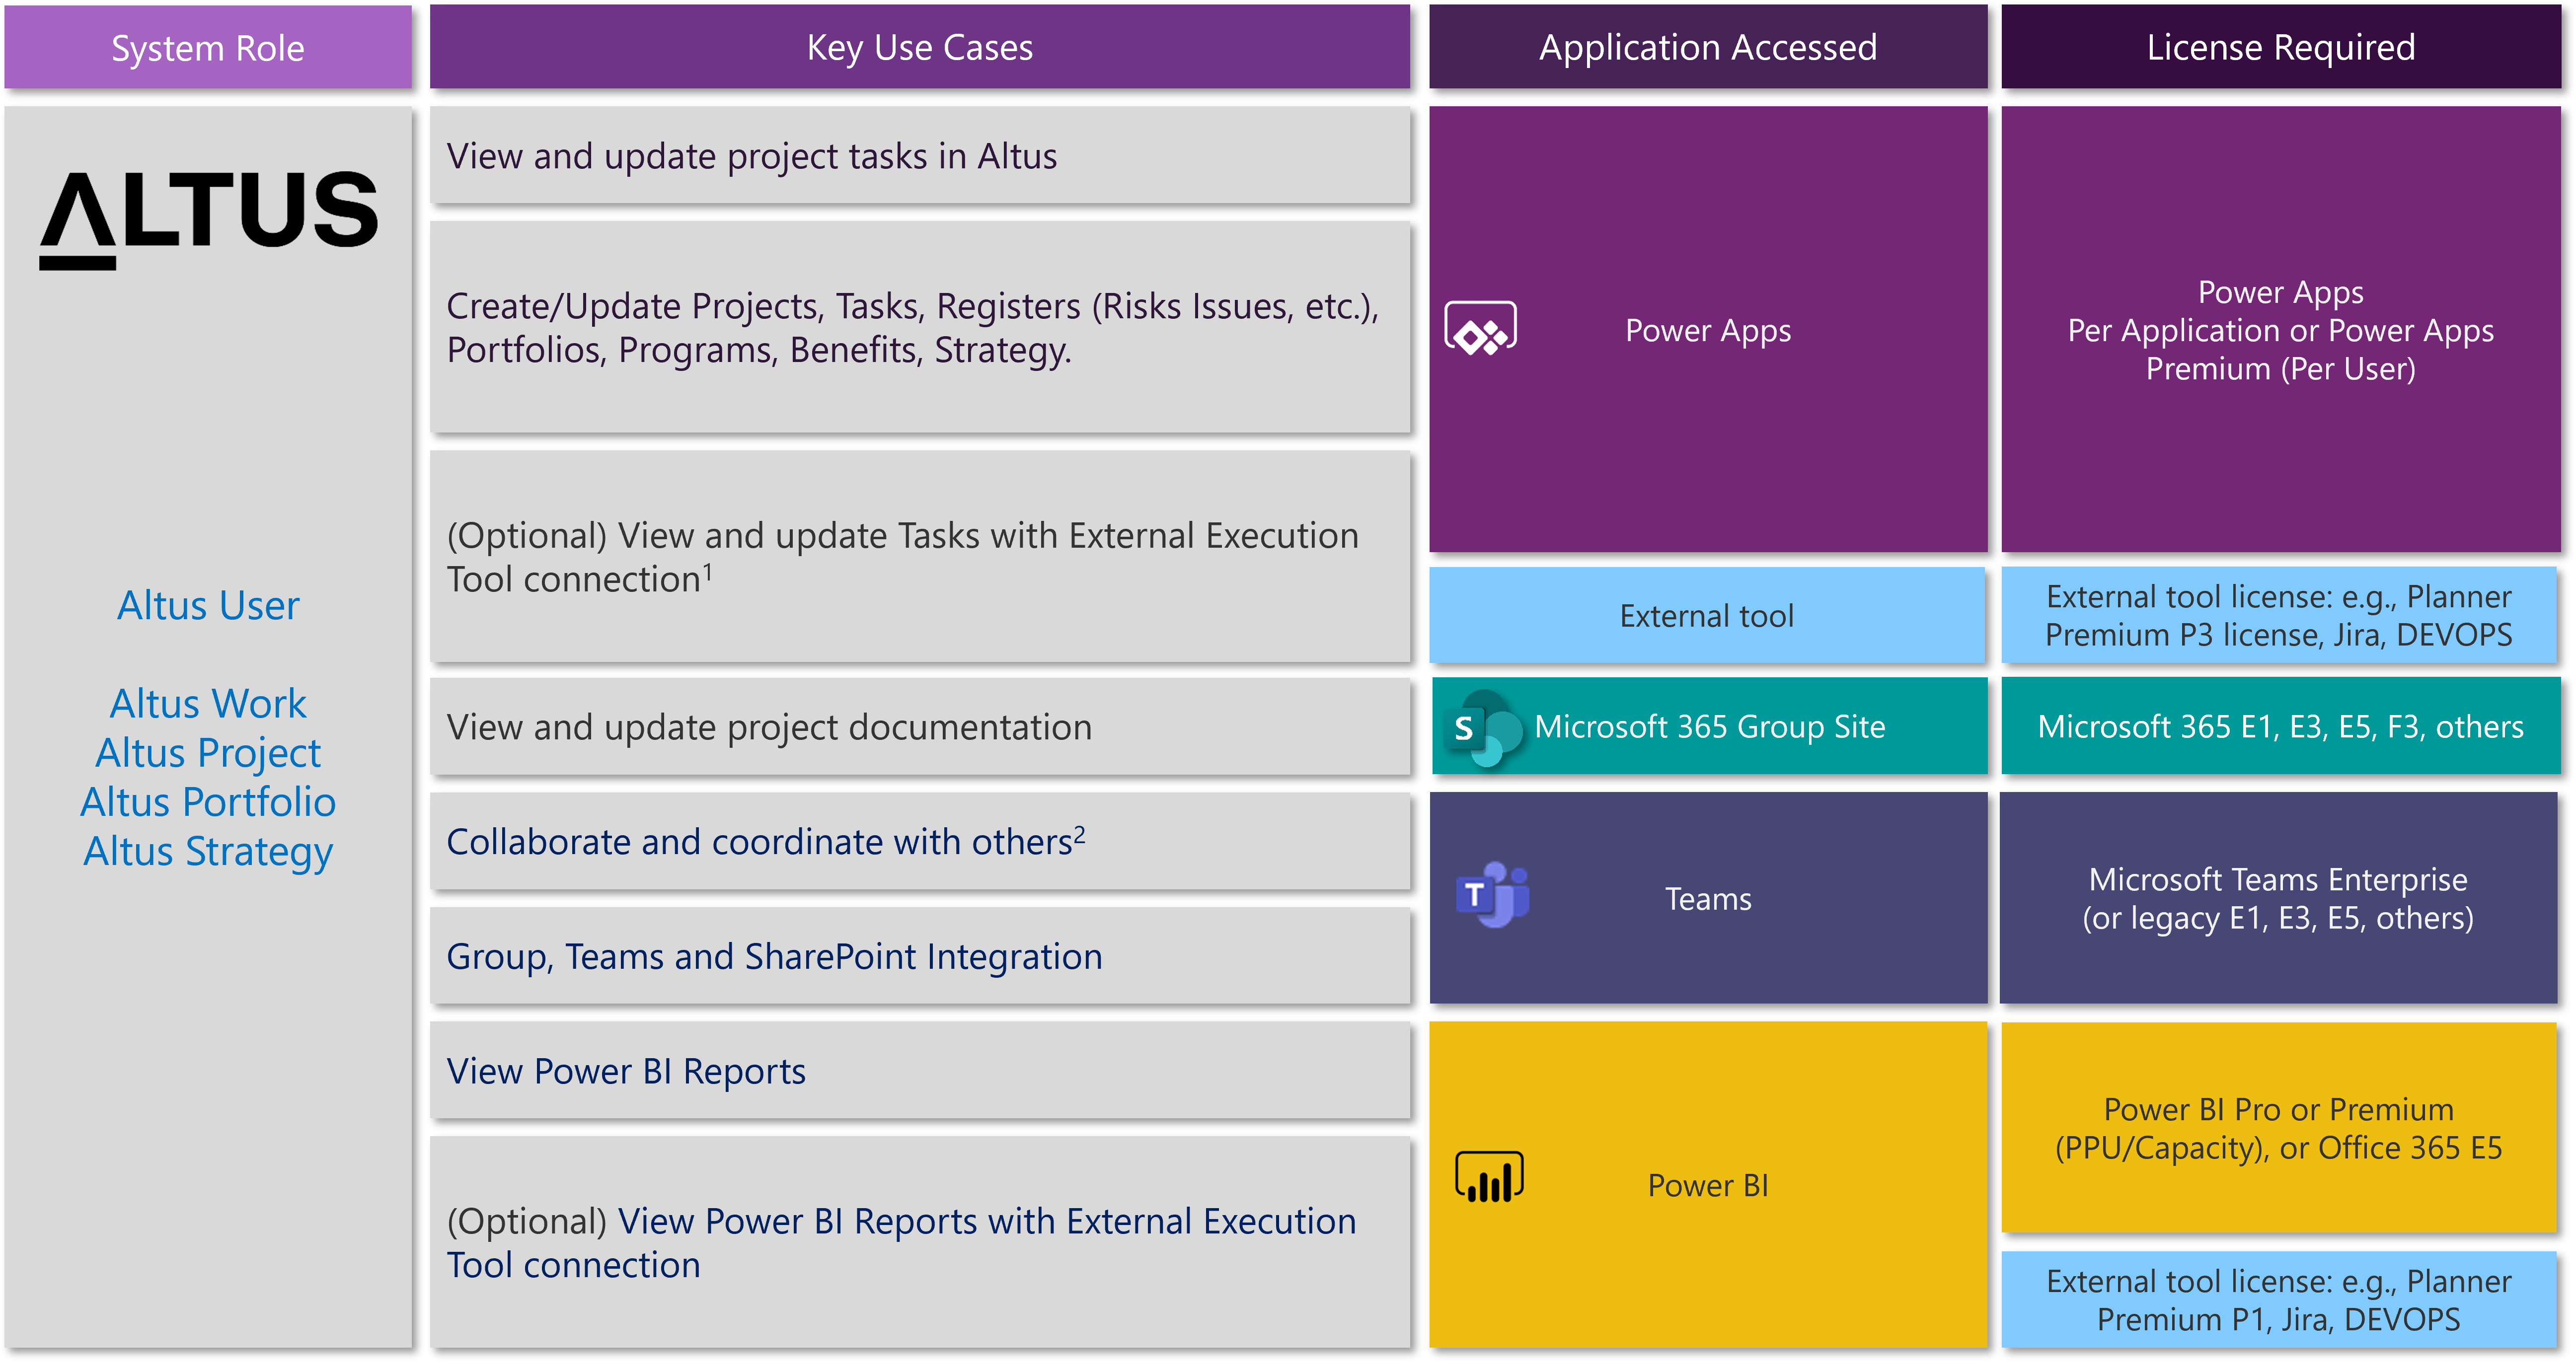Click the Power BI application label
Image resolution: width=2576 pixels, height=1371 pixels.
click(1708, 1185)
